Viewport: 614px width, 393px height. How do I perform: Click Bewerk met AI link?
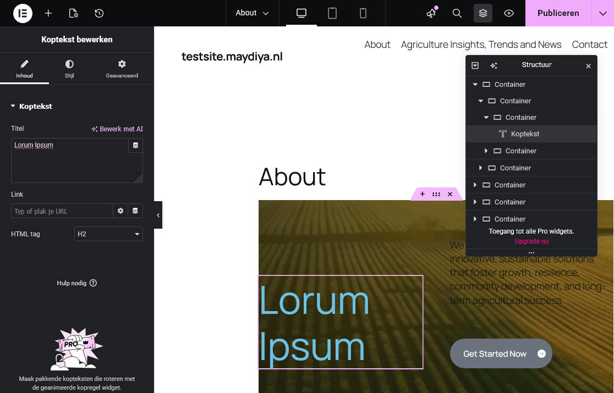point(117,129)
